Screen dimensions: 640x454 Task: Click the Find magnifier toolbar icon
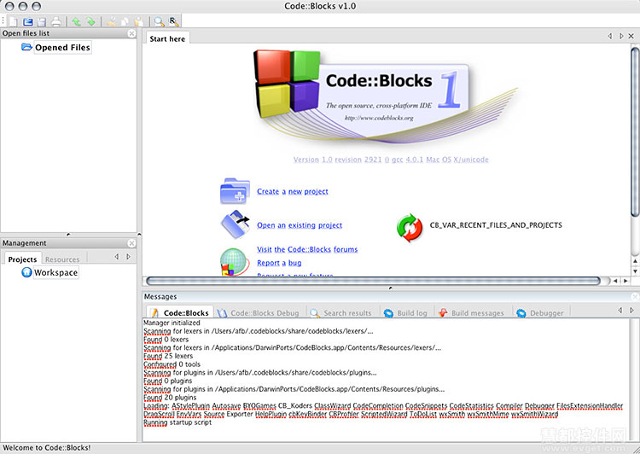pos(159,21)
